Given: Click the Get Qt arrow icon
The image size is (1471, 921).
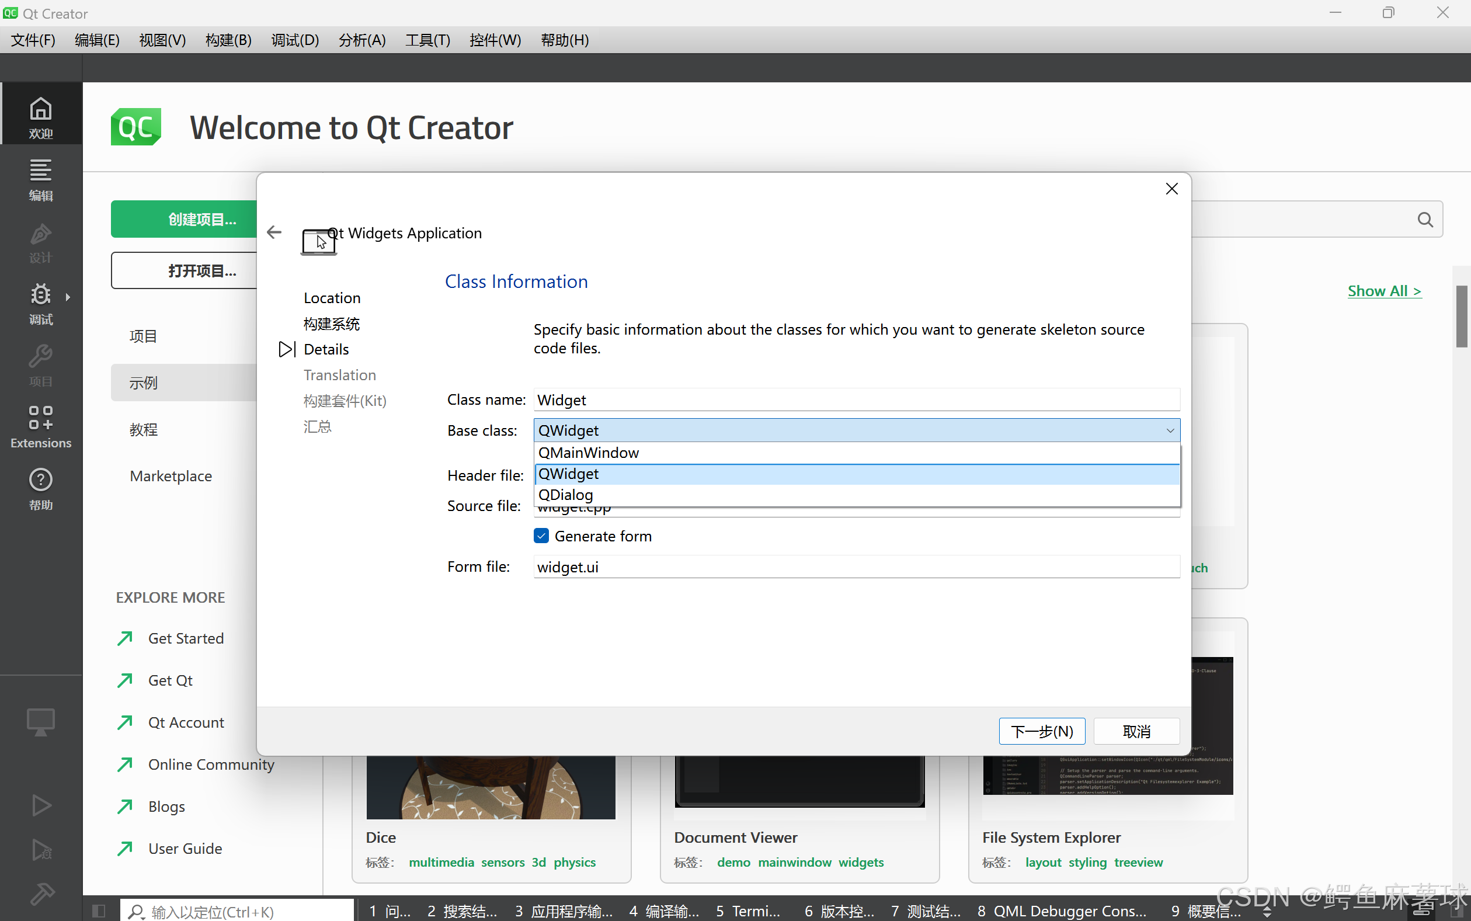Looking at the screenshot, I should coord(125,680).
